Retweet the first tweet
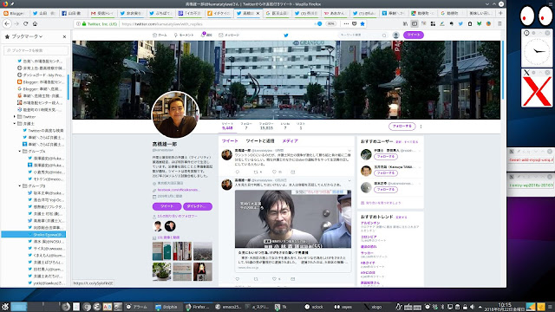 [x=257, y=172]
